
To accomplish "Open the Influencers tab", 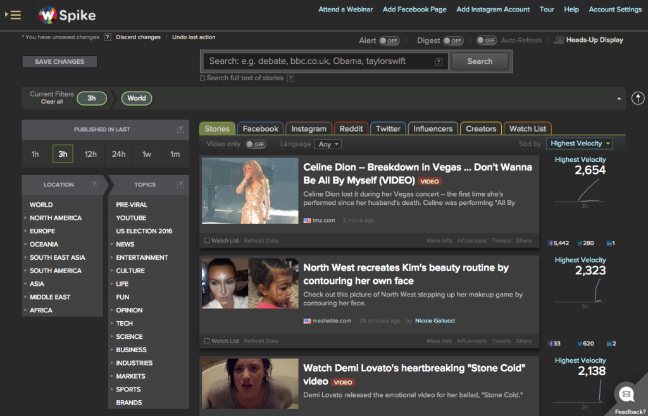I will pos(433,128).
